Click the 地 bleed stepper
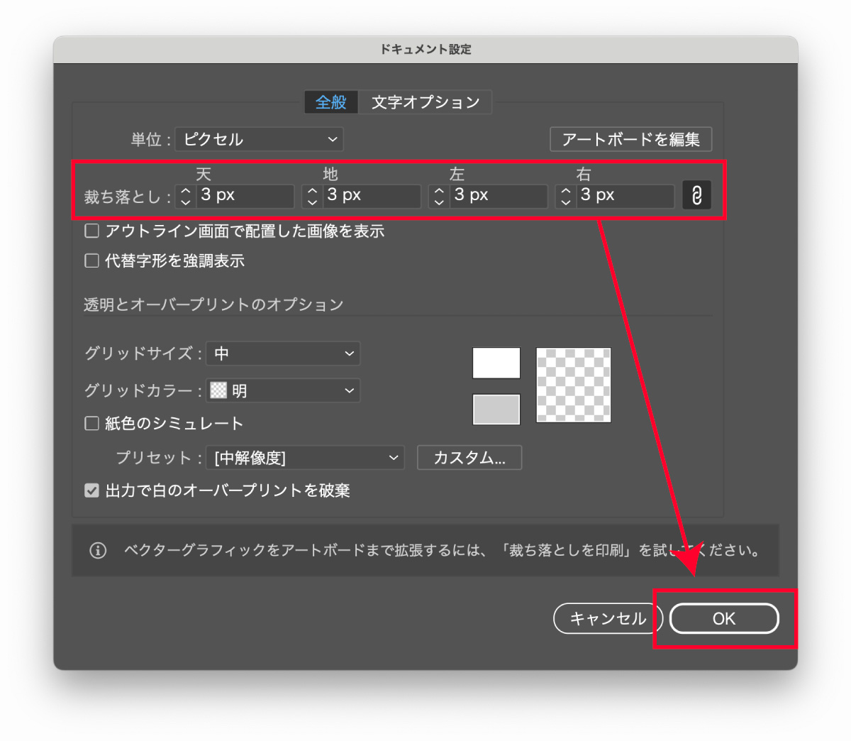The height and width of the screenshot is (741, 851). pos(312,197)
